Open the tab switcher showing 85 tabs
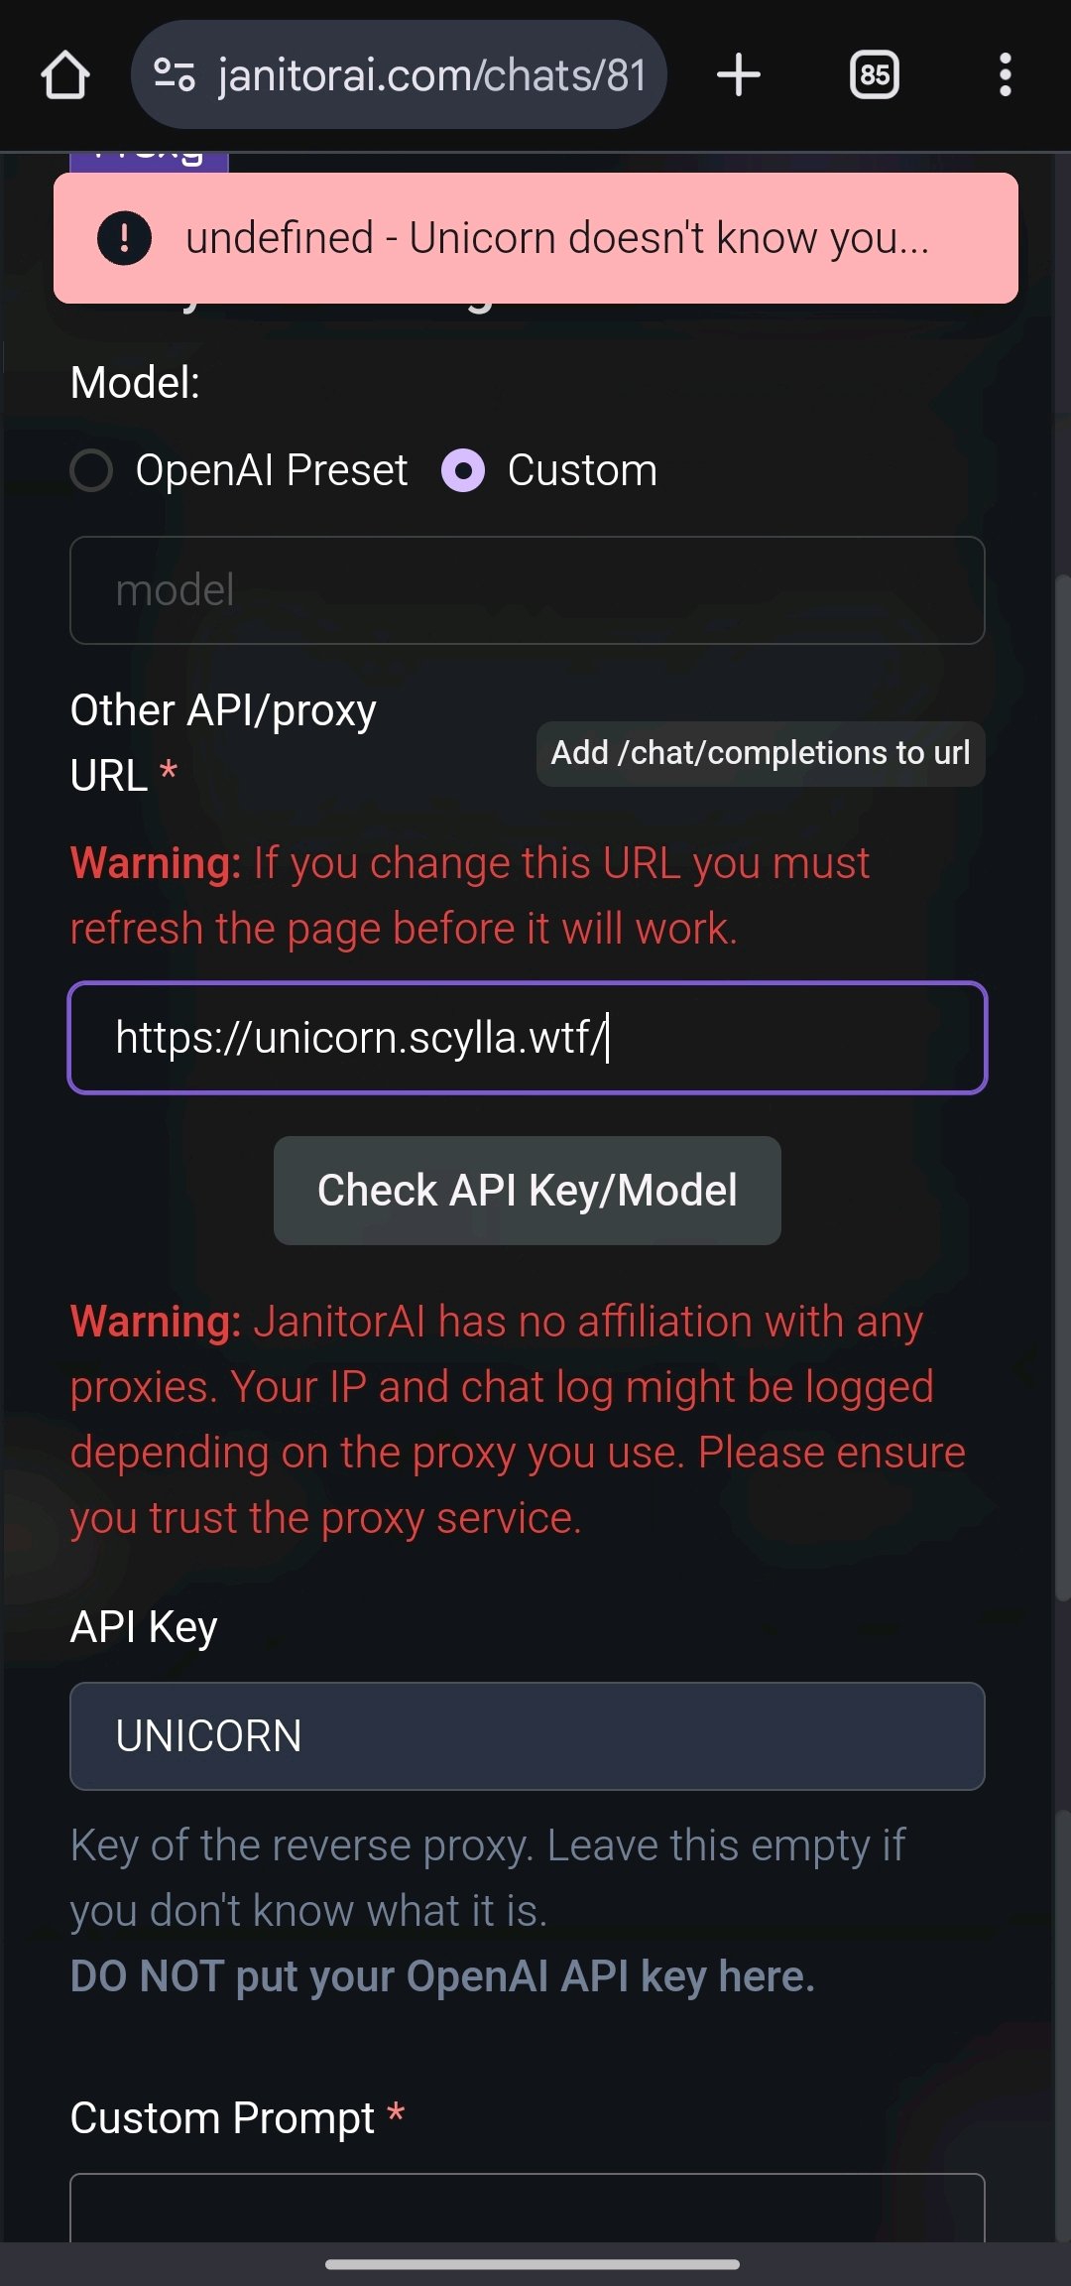1071x2286 pixels. click(875, 75)
